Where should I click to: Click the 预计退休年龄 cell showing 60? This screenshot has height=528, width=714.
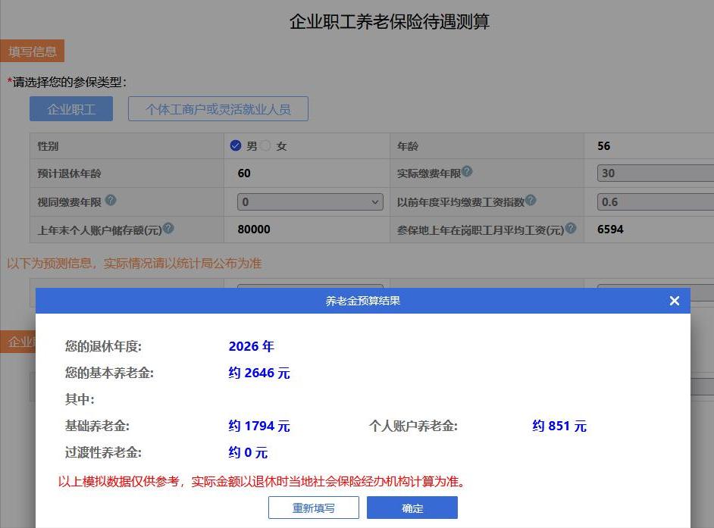pyautogui.click(x=245, y=173)
